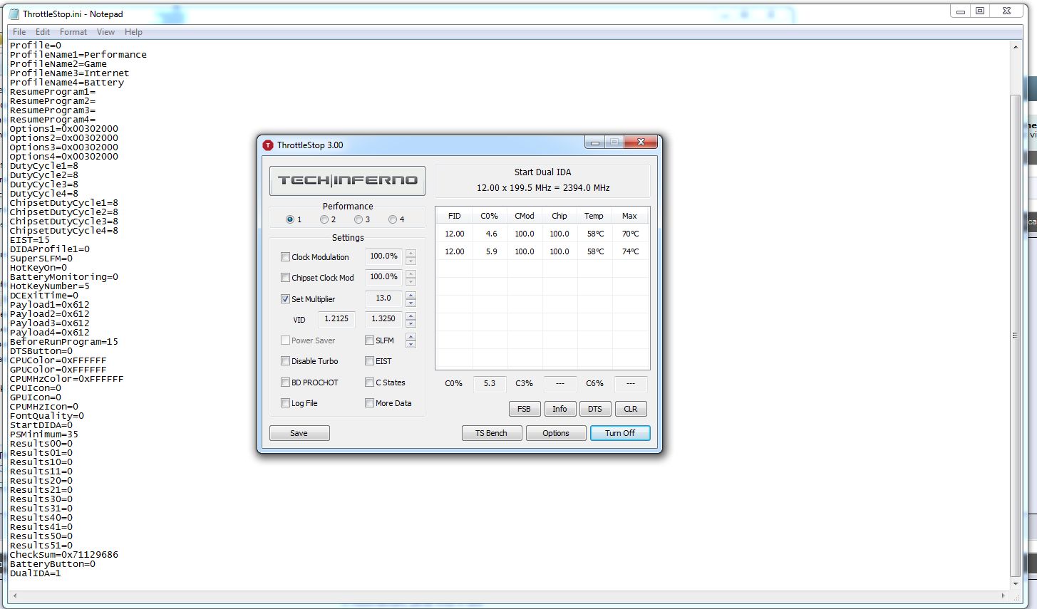Open the Notepad Edit menu
Image resolution: width=1037 pixels, height=609 pixels.
tap(43, 32)
